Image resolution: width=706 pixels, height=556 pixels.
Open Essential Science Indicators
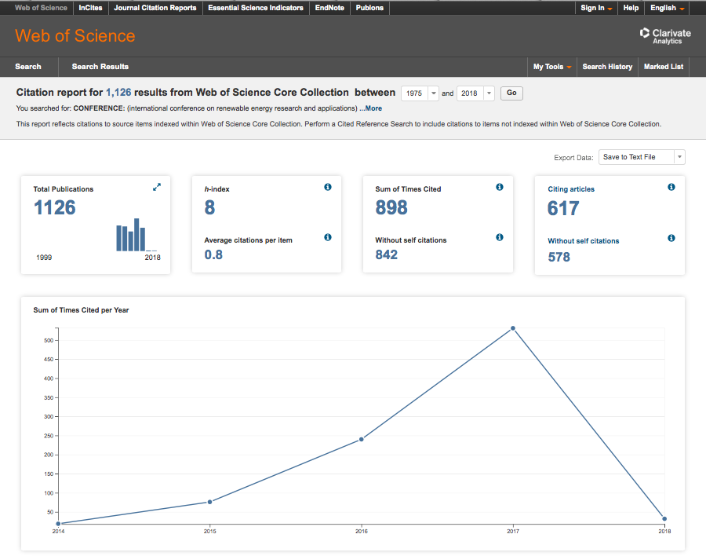pos(256,8)
